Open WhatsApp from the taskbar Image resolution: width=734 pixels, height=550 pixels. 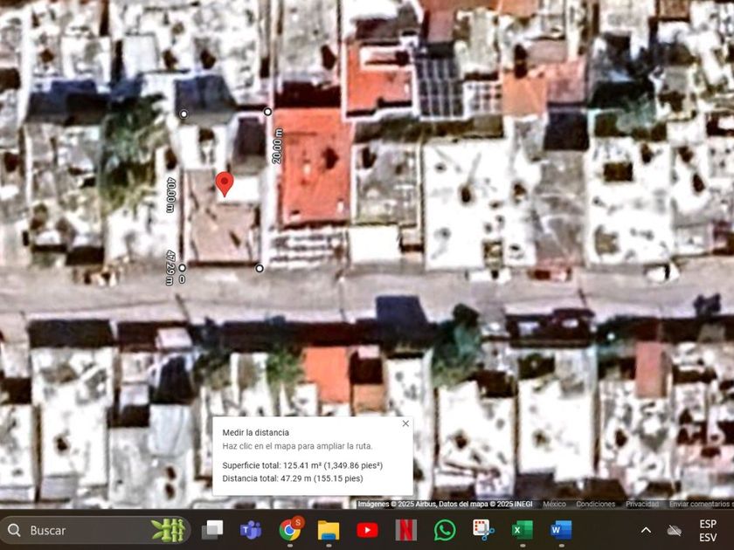coord(445,530)
